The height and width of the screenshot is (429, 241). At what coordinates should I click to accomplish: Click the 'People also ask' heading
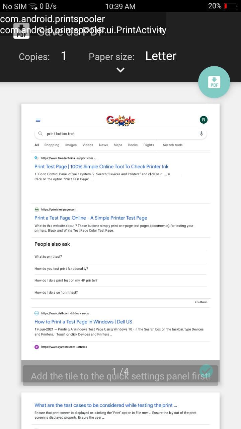click(x=52, y=244)
